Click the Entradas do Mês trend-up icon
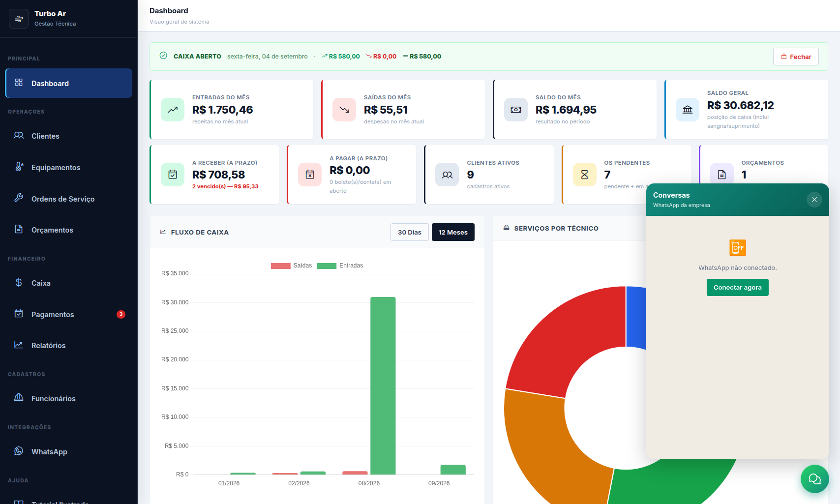840x504 pixels. 173,110
